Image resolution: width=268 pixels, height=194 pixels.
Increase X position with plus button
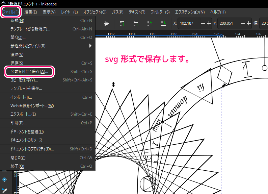click(x=209, y=23)
